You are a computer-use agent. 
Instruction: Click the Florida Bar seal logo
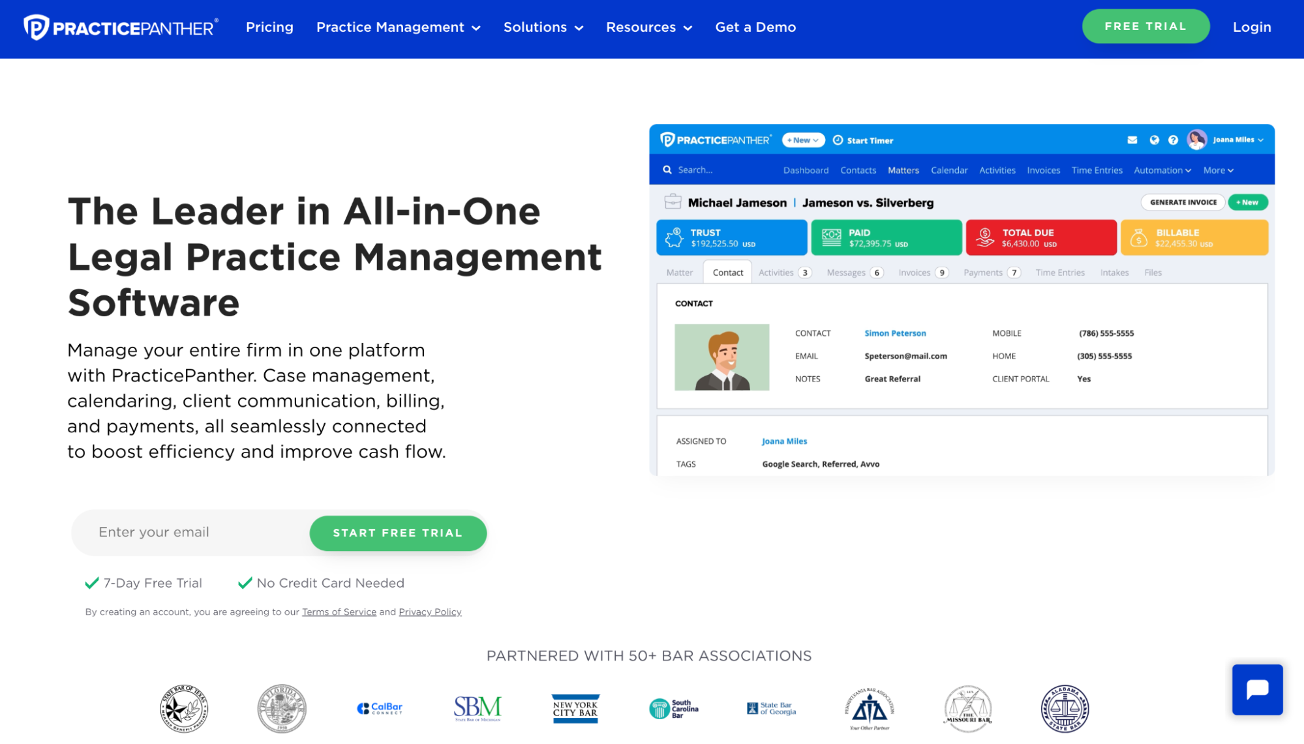tap(282, 709)
